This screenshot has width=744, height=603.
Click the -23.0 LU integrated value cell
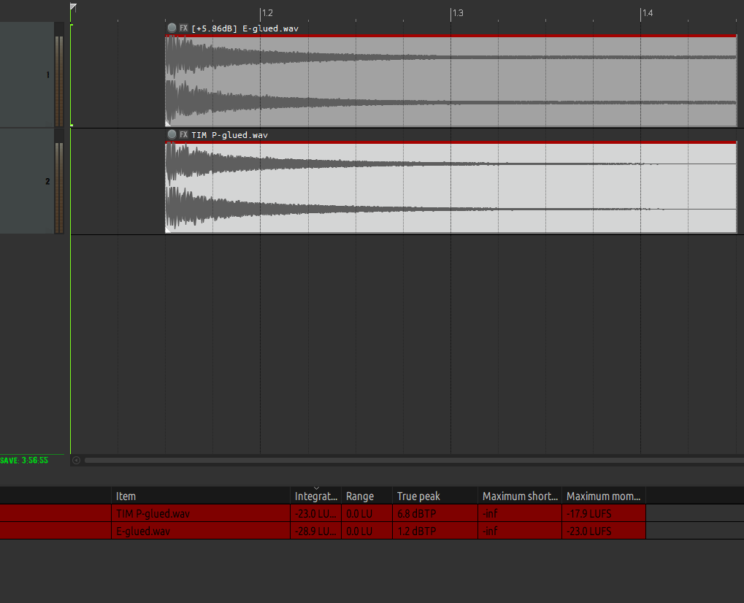316,513
